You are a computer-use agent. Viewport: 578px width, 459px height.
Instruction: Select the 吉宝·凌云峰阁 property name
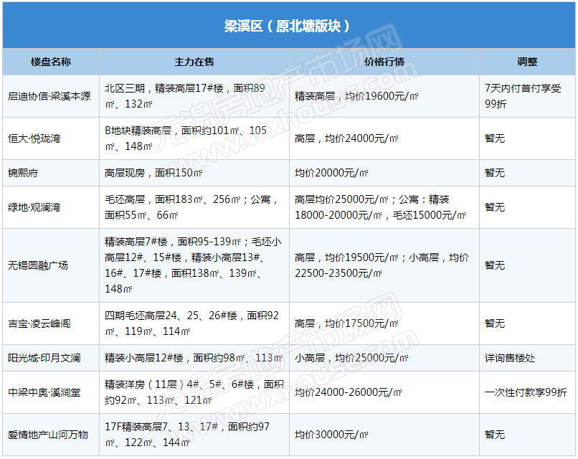tap(39, 323)
